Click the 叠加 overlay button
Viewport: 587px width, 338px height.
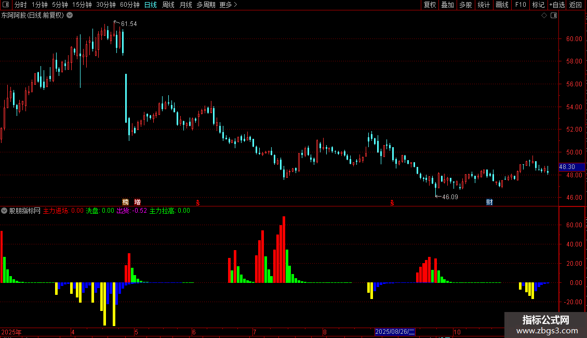coord(447,5)
